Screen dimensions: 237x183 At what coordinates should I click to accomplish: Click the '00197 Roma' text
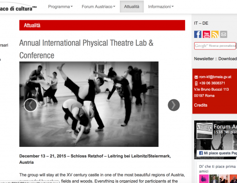click(204, 96)
